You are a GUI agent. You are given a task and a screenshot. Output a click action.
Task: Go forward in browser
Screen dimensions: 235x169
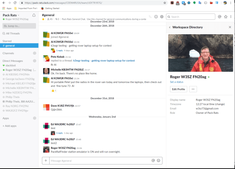pos(9,3)
